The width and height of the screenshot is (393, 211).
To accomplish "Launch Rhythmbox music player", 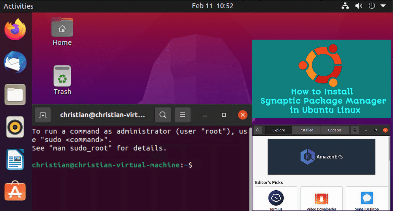I will coord(15,127).
